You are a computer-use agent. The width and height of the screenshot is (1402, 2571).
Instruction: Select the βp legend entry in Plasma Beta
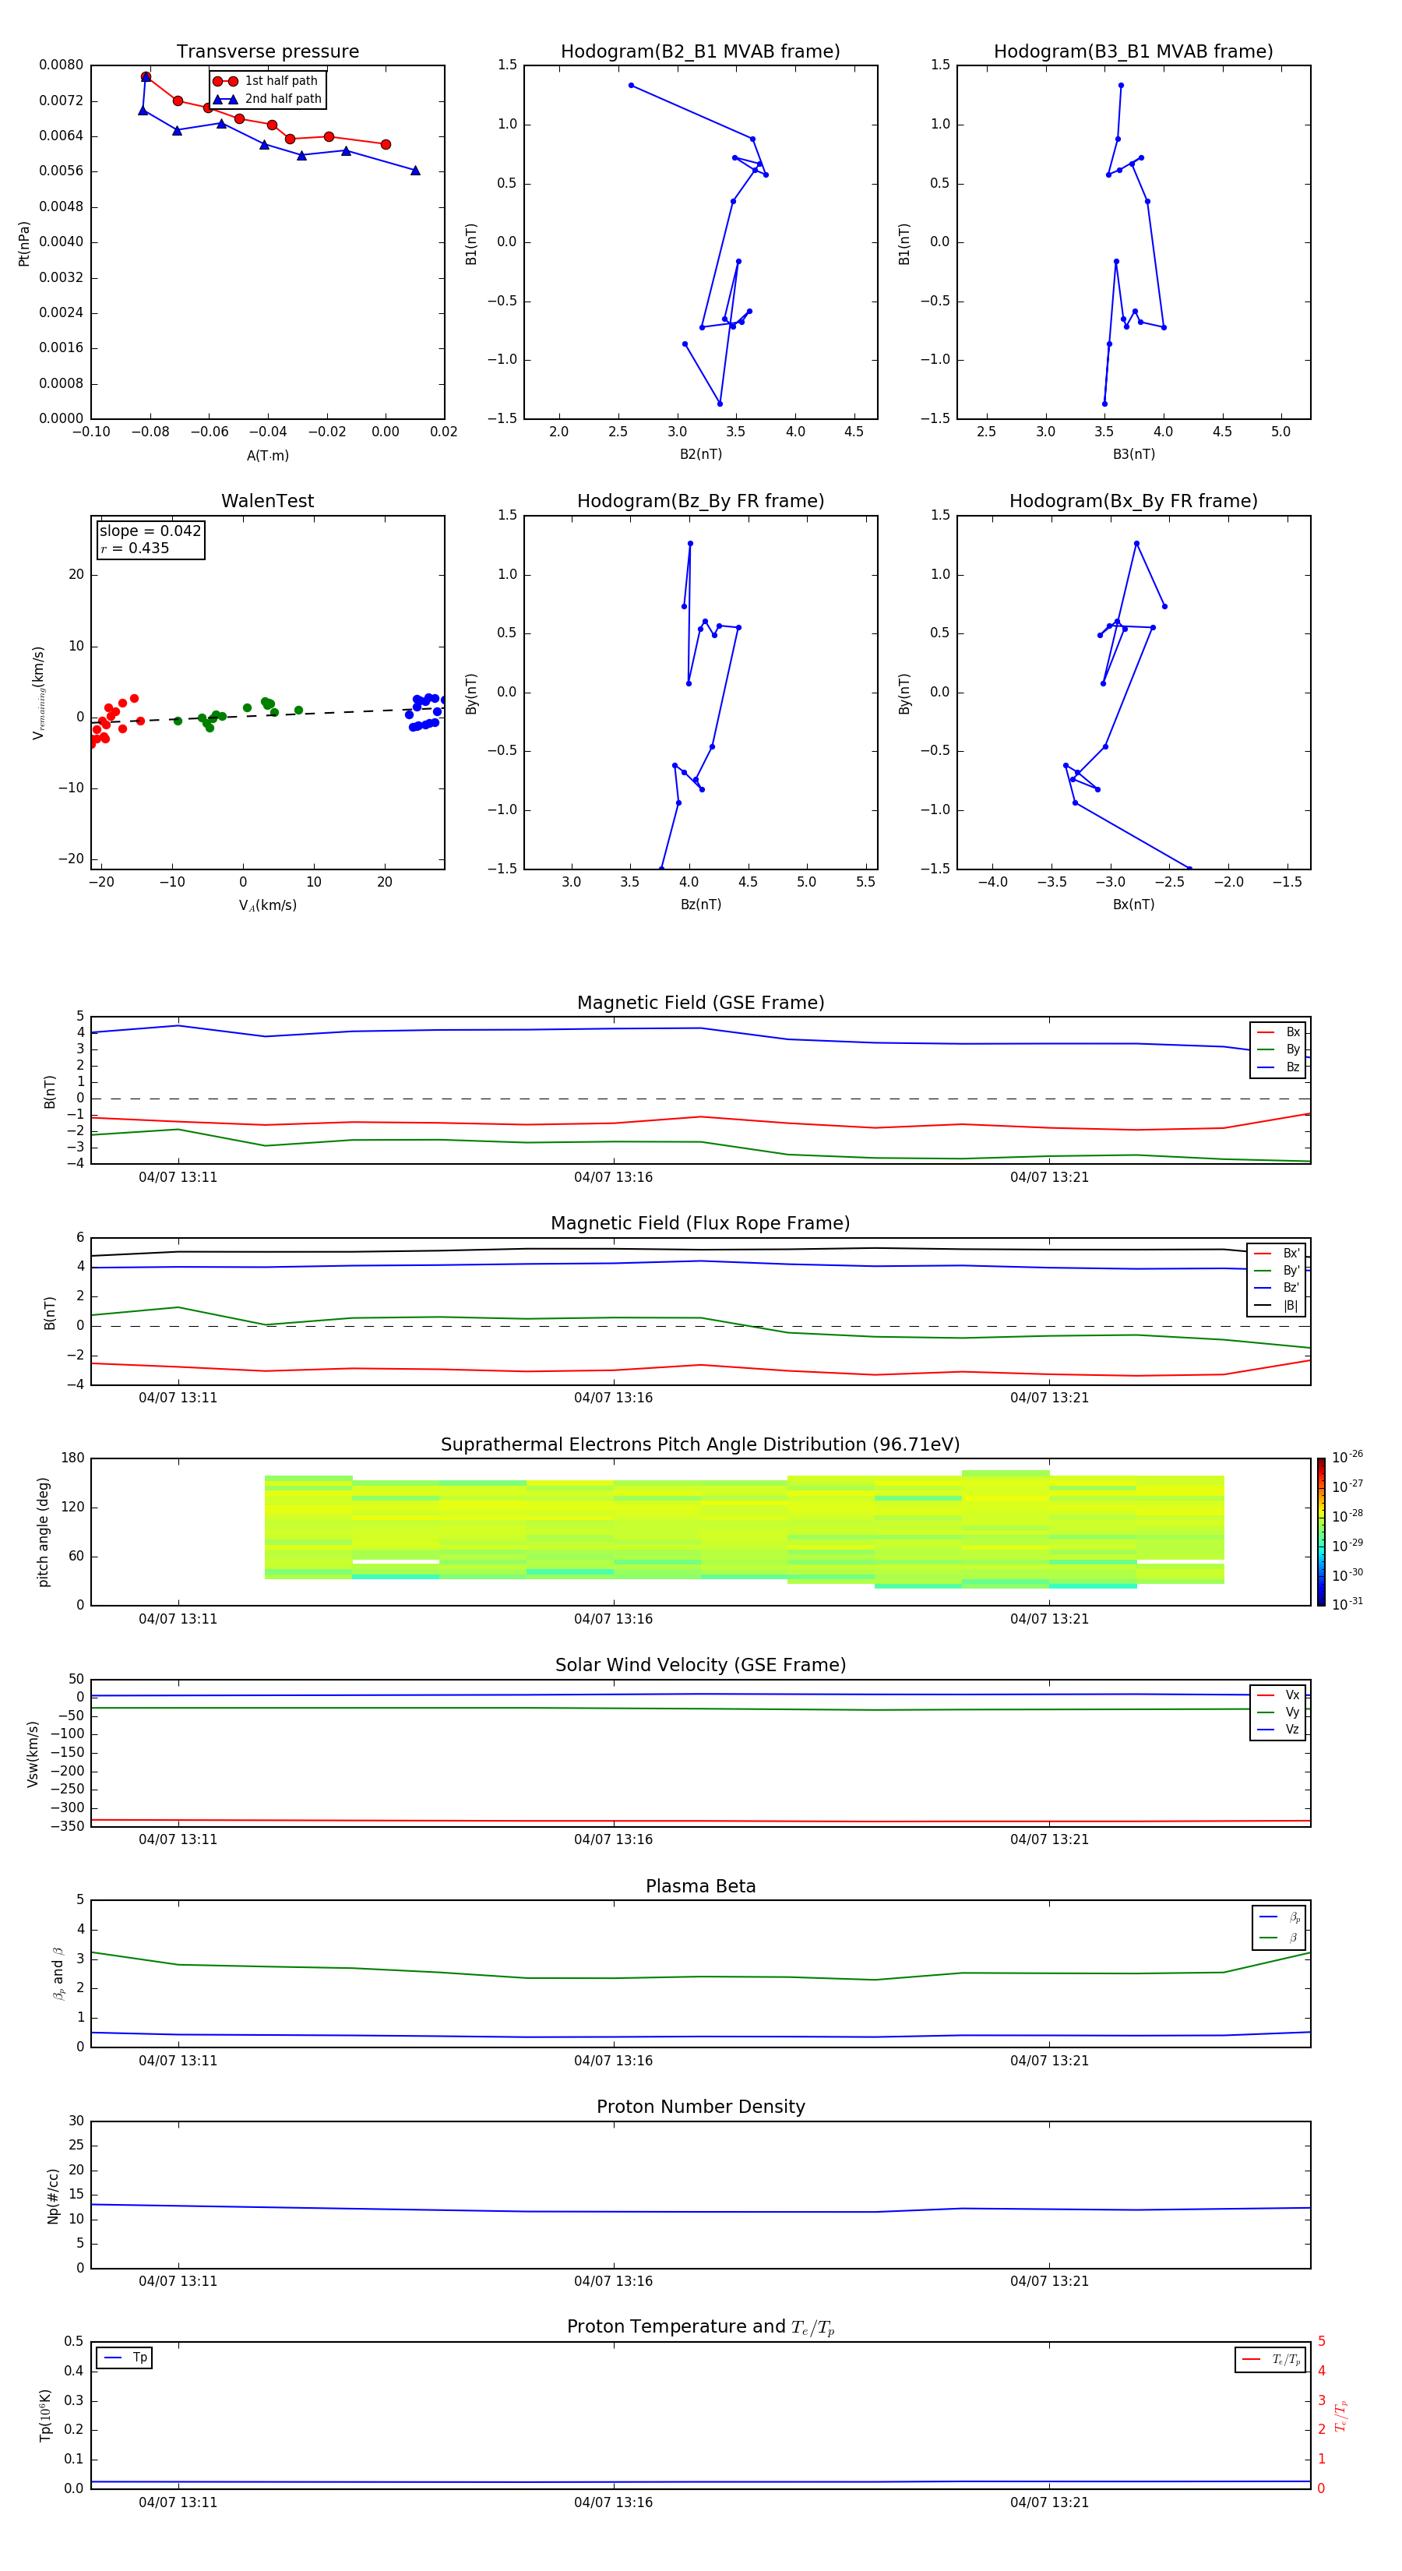pos(1278,1917)
